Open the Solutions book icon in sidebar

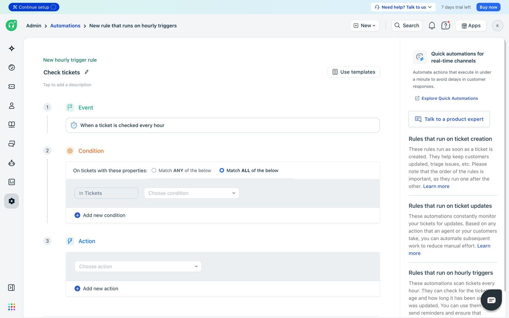pyautogui.click(x=11, y=125)
